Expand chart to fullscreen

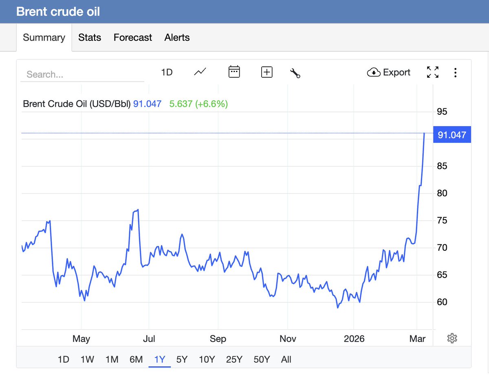tap(433, 72)
